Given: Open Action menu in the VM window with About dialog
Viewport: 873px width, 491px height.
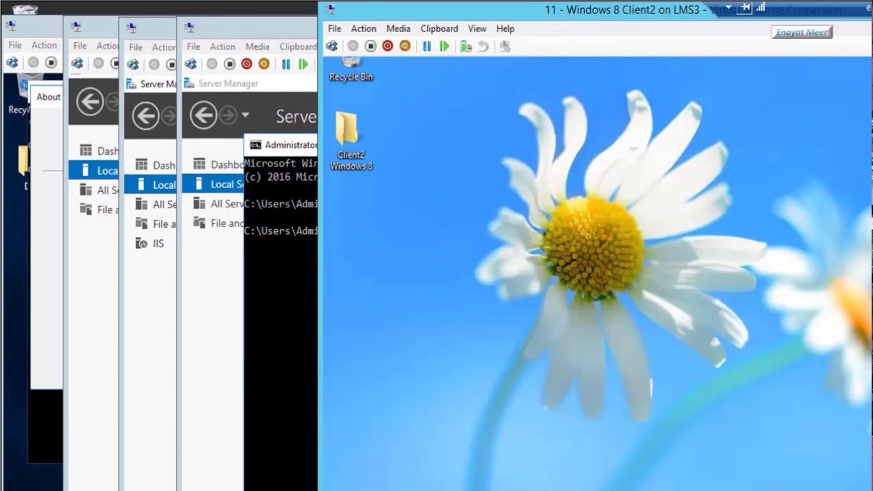Looking at the screenshot, I should [x=44, y=45].
